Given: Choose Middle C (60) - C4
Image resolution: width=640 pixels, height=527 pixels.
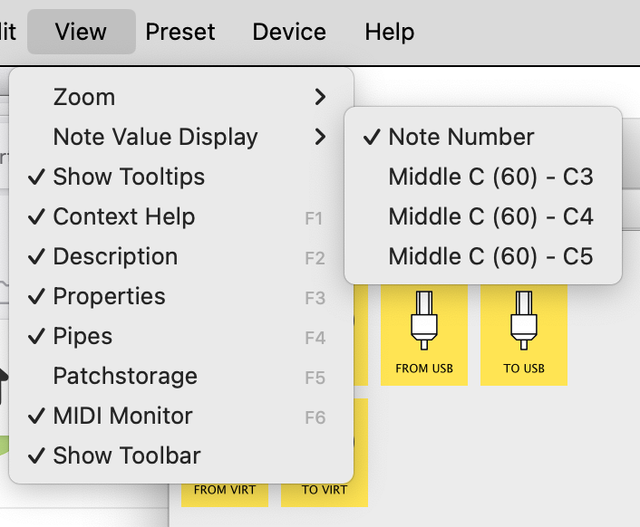Looking at the screenshot, I should pyautogui.click(x=490, y=216).
